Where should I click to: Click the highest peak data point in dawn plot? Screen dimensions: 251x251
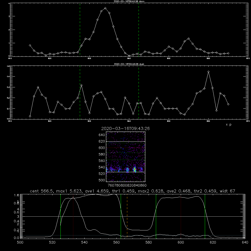point(105,8)
